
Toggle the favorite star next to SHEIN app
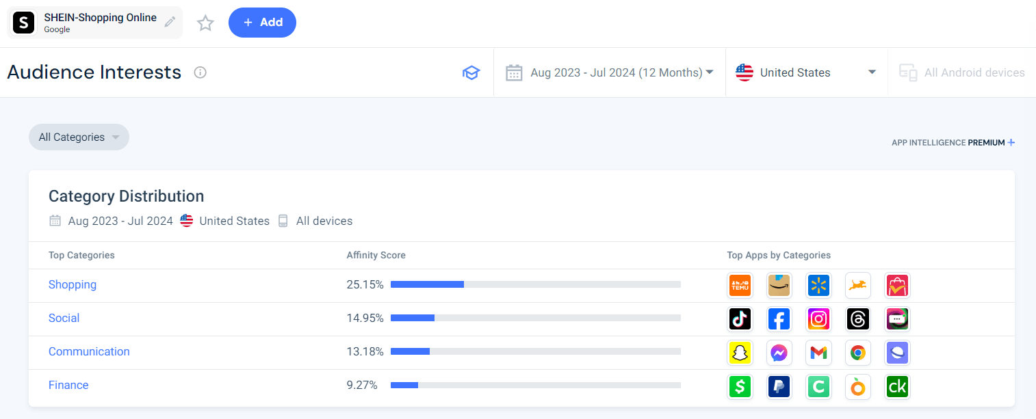tap(205, 23)
